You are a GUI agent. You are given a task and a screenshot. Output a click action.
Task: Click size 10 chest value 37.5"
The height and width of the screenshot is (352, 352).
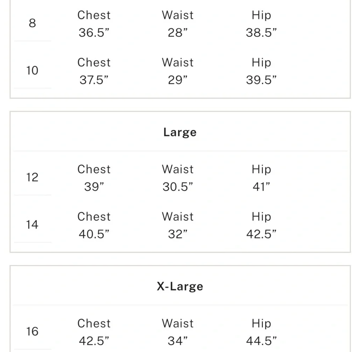coord(94,80)
